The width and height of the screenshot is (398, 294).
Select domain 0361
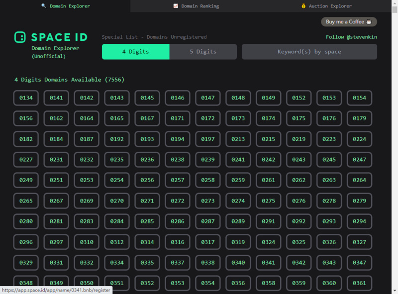point(359,283)
